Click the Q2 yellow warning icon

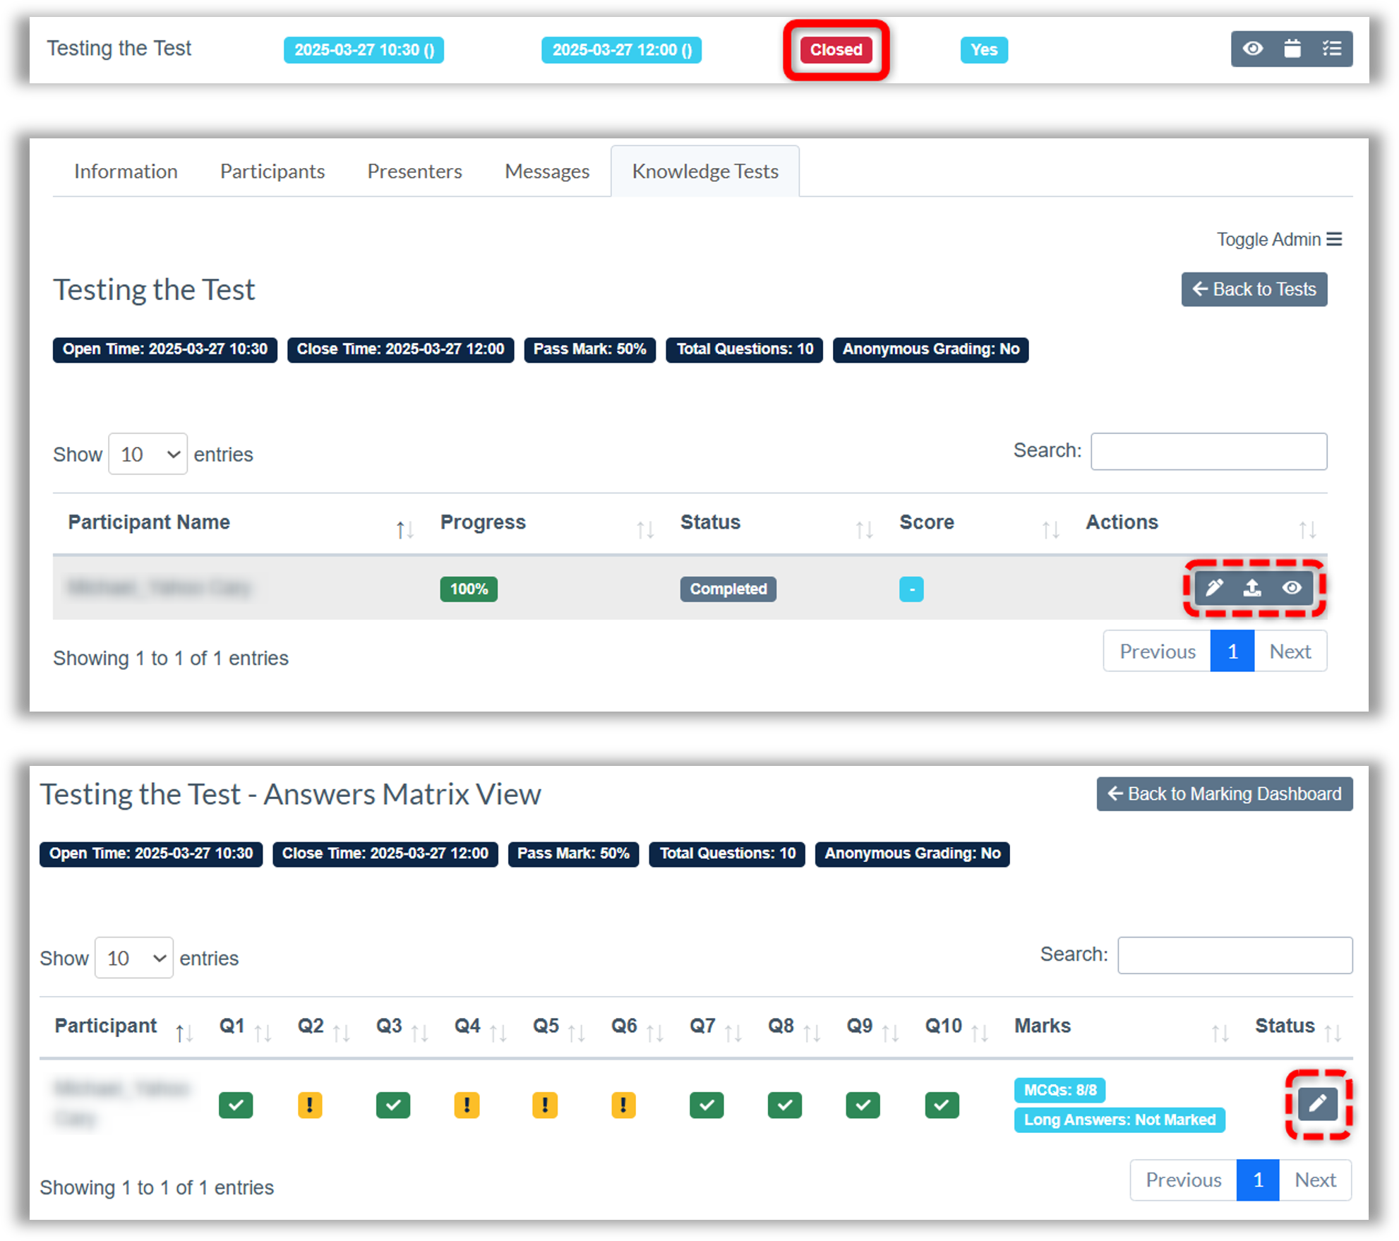[x=310, y=1105]
